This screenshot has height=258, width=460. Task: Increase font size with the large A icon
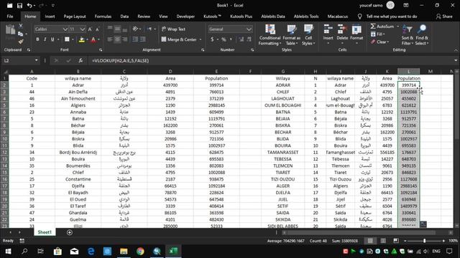[x=90, y=29]
